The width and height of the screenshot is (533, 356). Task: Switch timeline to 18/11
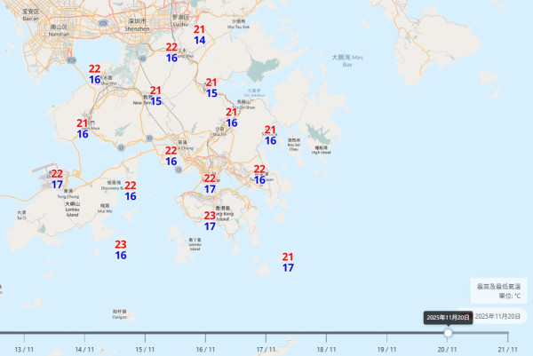tap(326, 349)
